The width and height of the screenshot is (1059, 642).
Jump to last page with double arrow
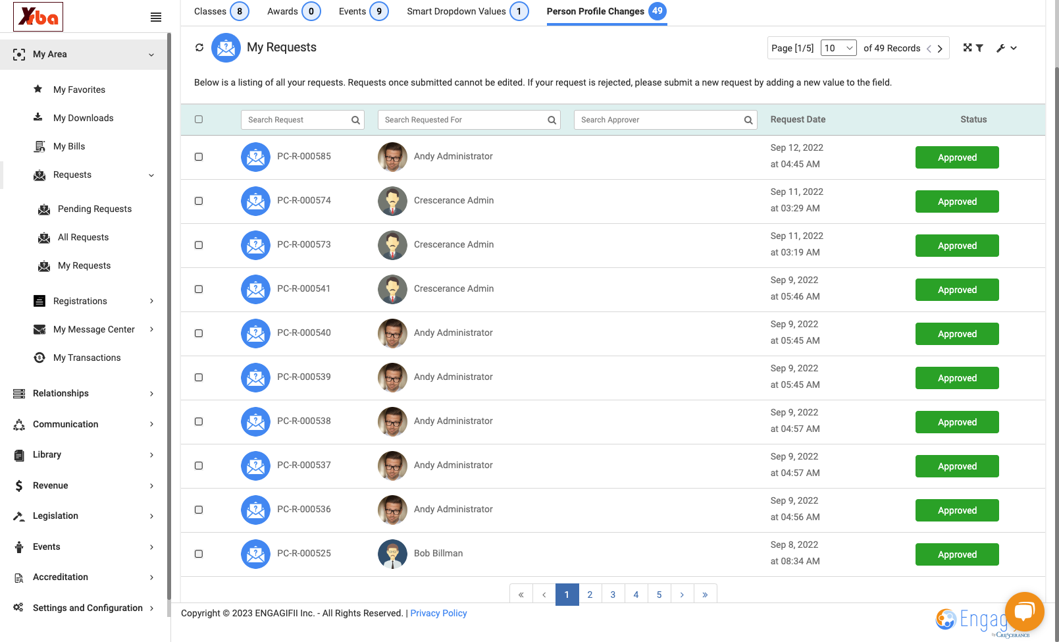[x=705, y=594]
